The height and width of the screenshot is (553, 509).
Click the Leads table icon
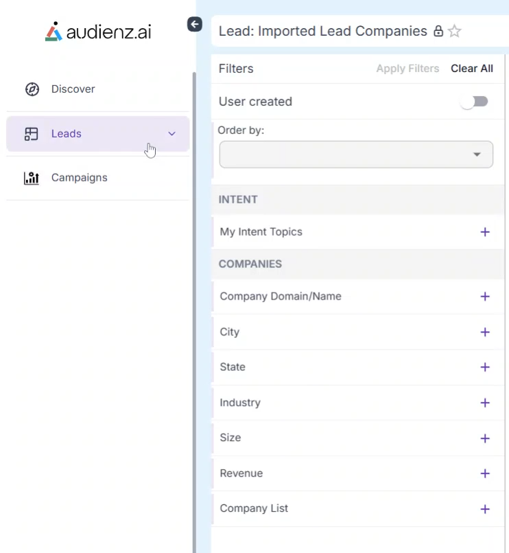point(32,134)
